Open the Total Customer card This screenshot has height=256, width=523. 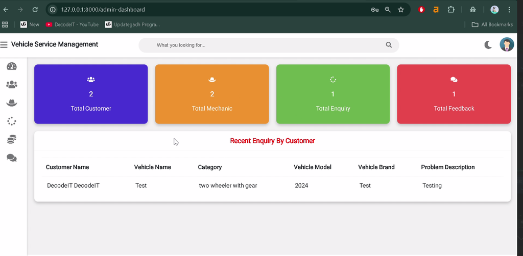[x=91, y=94]
